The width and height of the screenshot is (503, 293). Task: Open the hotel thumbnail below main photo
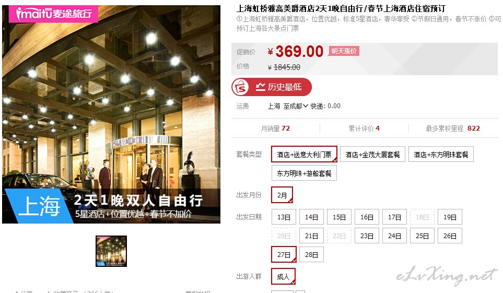click(x=111, y=251)
